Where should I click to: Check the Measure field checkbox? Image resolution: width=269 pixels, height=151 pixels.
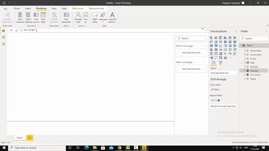coord(245,71)
